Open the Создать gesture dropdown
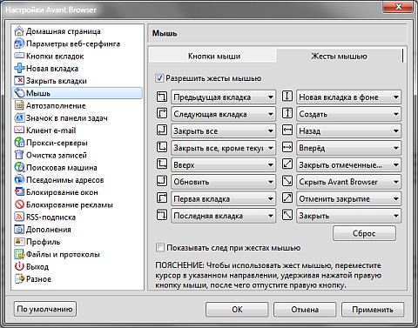 tap(349, 114)
